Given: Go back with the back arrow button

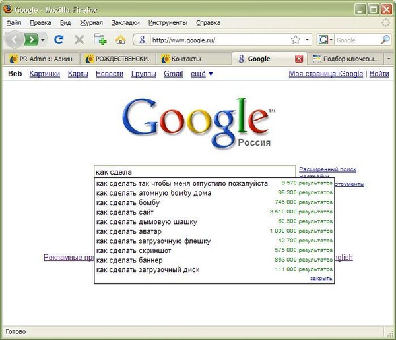Looking at the screenshot, I should [x=15, y=40].
